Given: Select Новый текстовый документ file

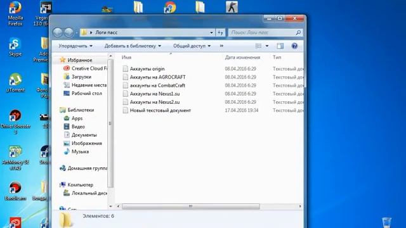Looking at the screenshot, I should click(160, 110).
